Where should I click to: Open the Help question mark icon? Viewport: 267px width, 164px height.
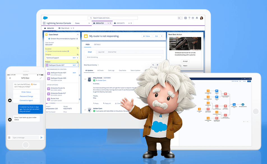[189, 18]
